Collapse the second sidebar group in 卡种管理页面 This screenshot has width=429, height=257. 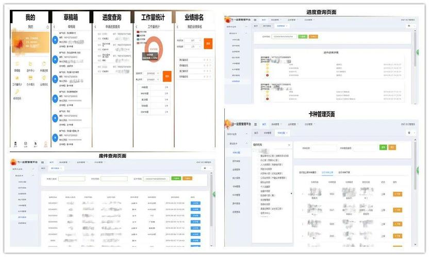246,143
